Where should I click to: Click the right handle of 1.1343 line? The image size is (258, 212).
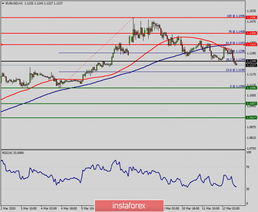tap(244, 45)
